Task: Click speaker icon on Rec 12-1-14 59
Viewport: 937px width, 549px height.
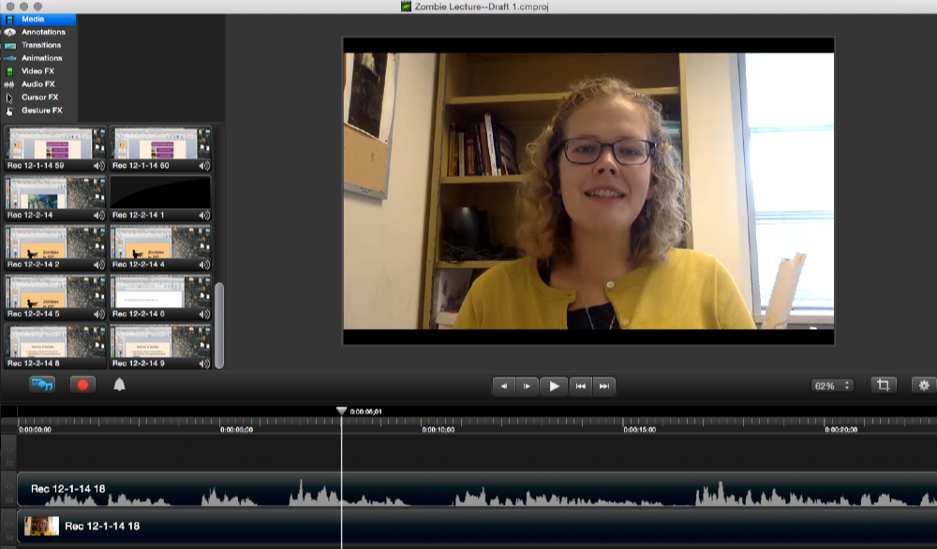Action: click(98, 166)
